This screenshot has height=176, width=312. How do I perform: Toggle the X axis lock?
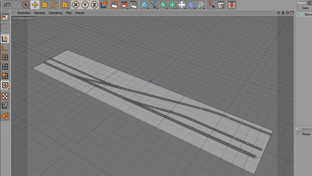click(76, 4)
